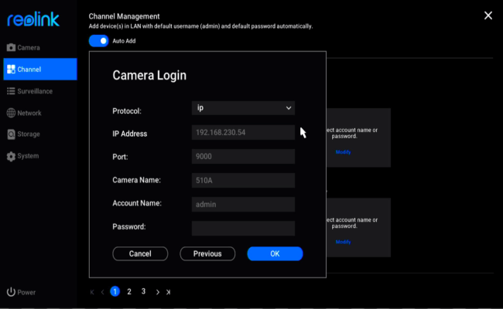
Task: Click the Reolink logo
Action: pyautogui.click(x=33, y=19)
